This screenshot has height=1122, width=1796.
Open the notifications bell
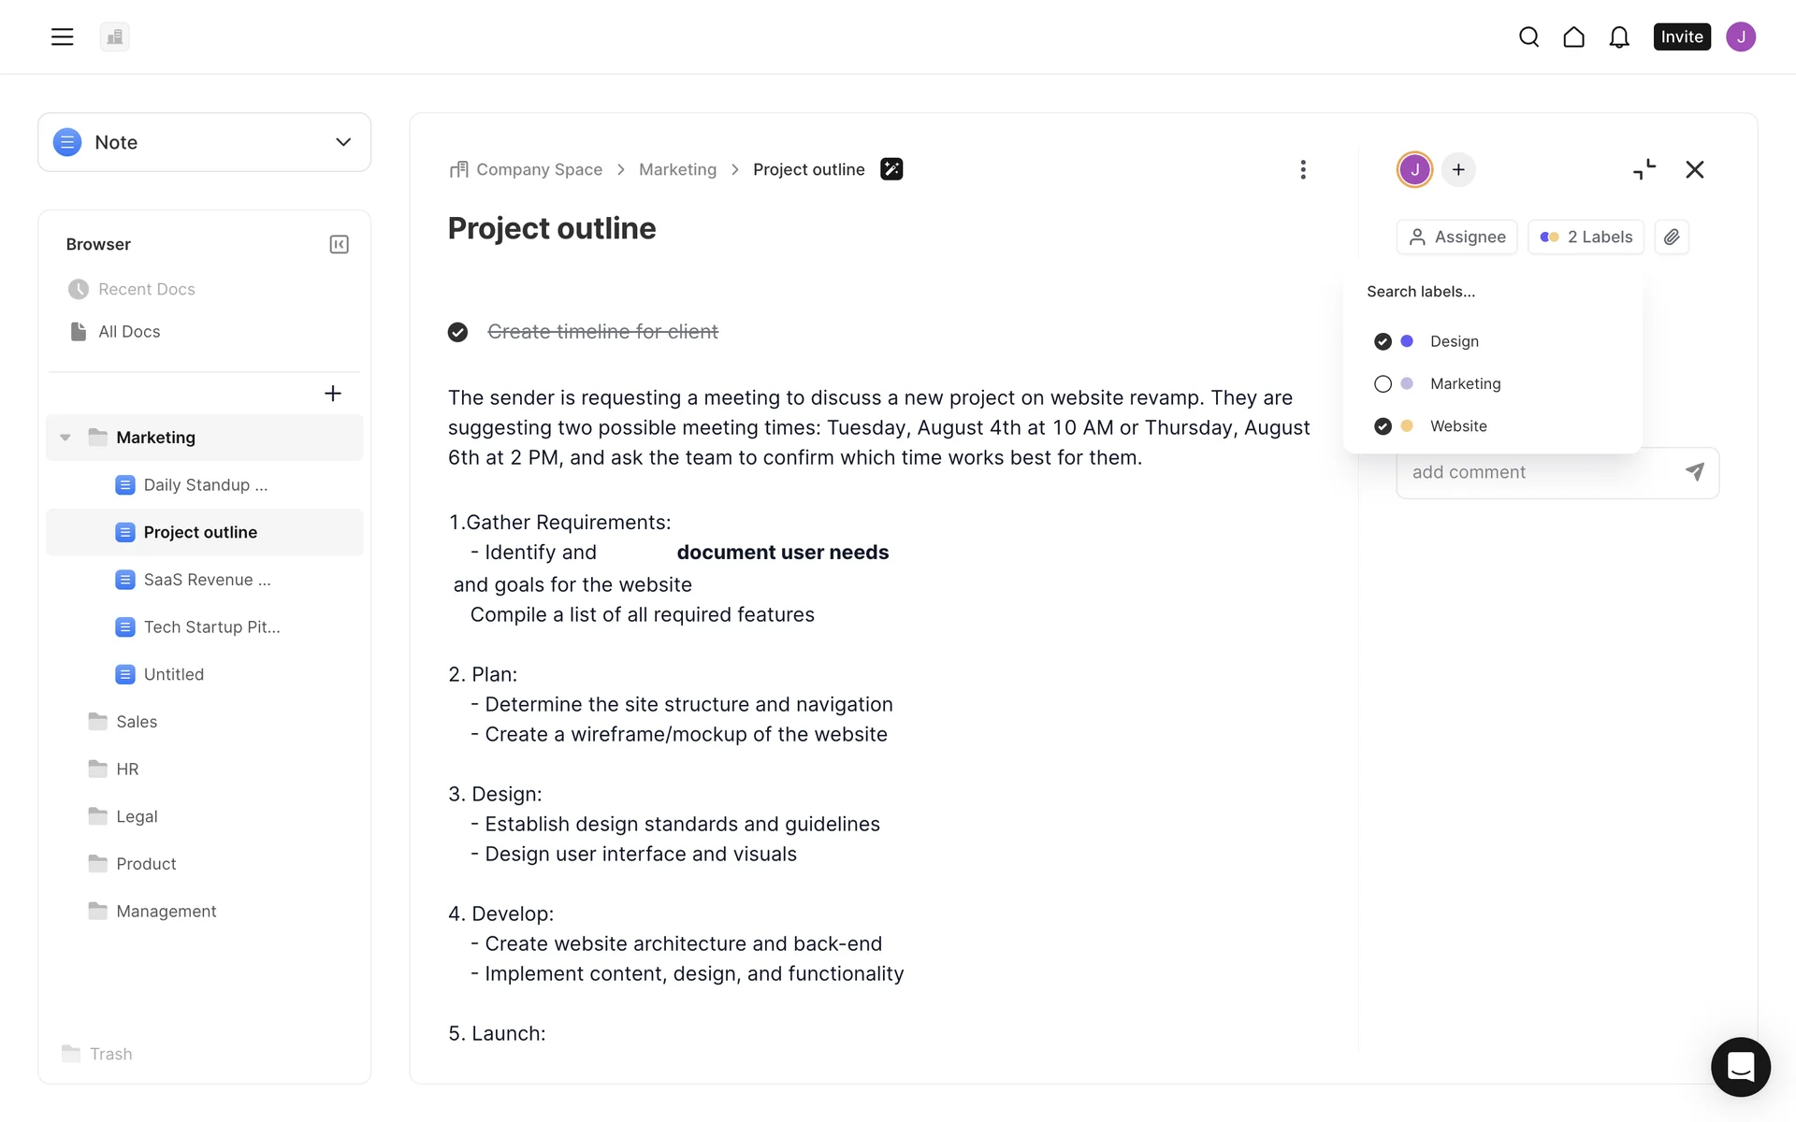click(x=1618, y=36)
